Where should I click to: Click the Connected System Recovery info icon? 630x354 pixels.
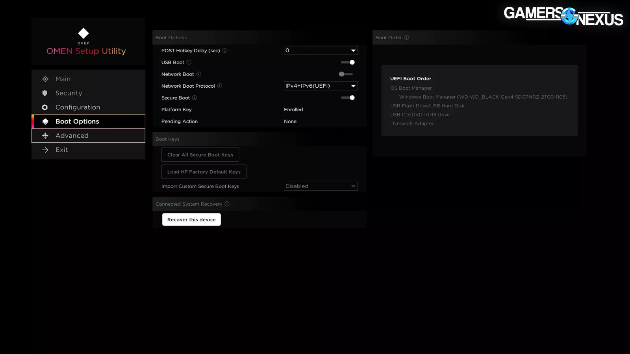point(227,204)
